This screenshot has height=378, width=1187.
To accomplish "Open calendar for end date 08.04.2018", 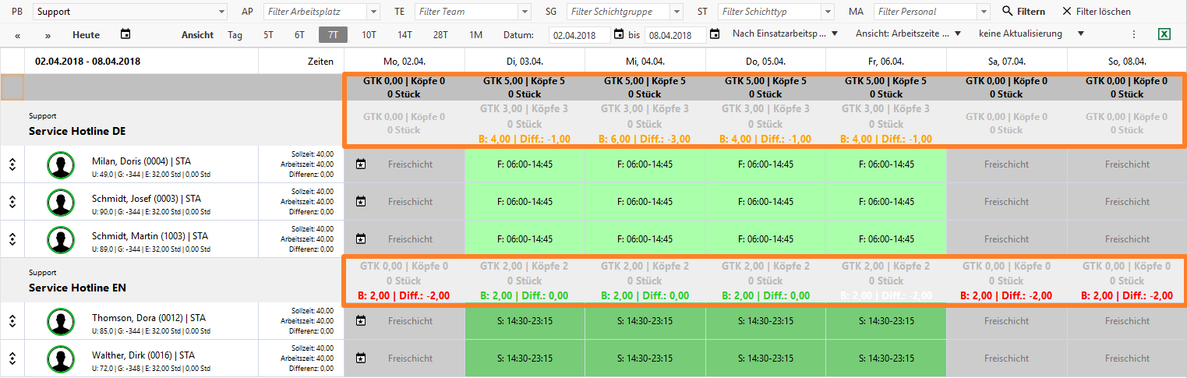I will (715, 34).
